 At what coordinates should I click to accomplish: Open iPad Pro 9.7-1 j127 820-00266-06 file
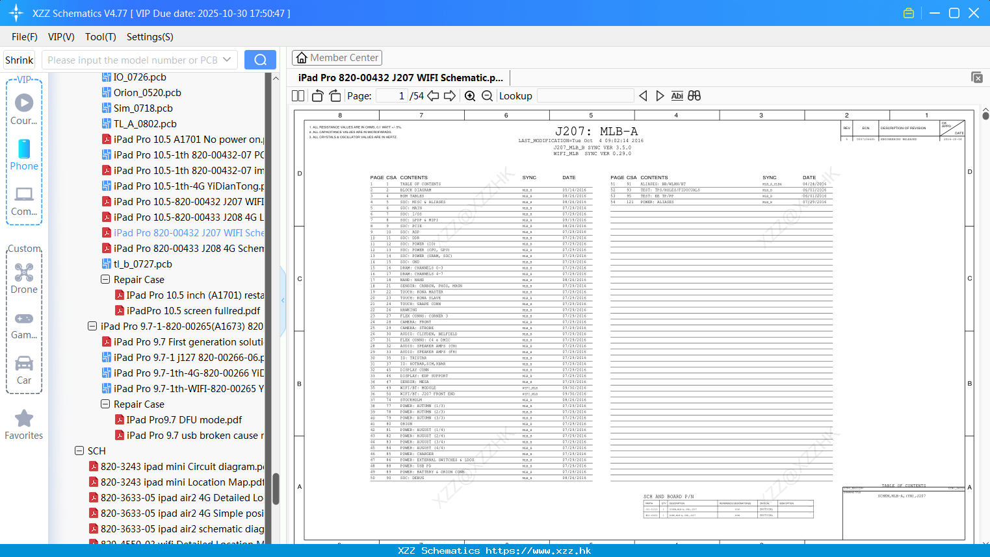183,358
